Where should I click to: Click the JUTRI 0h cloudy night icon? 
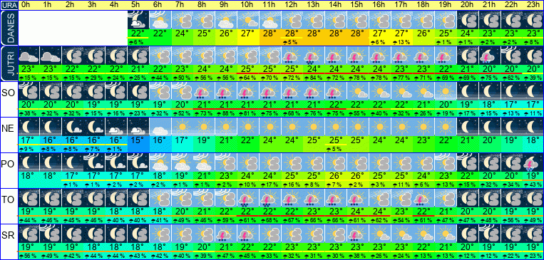29,56
